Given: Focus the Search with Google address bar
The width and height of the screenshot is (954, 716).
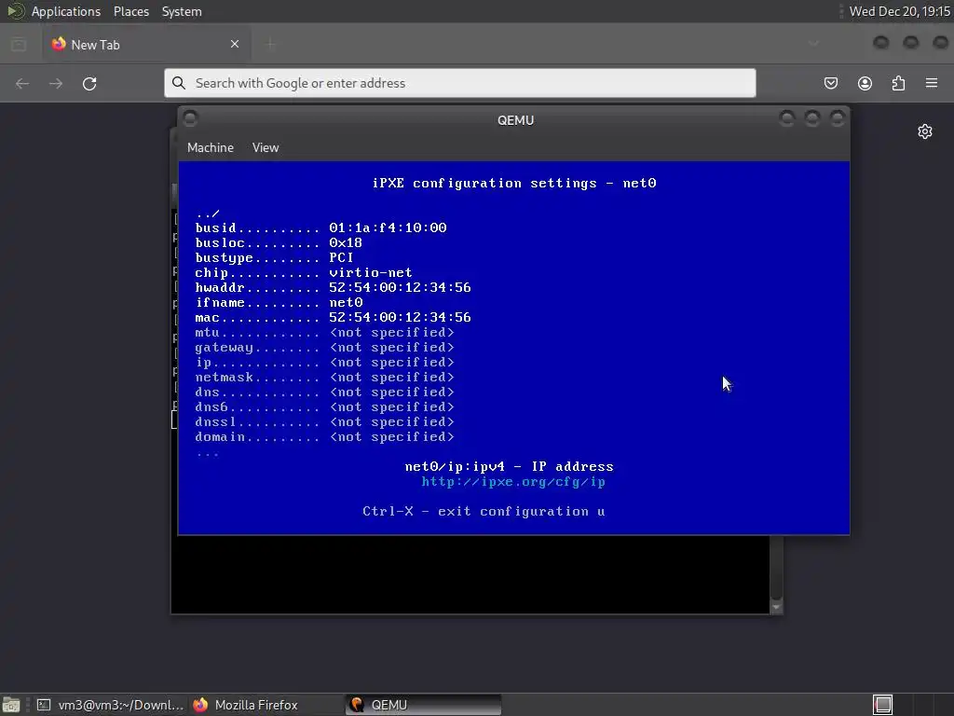Looking at the screenshot, I should tap(460, 83).
